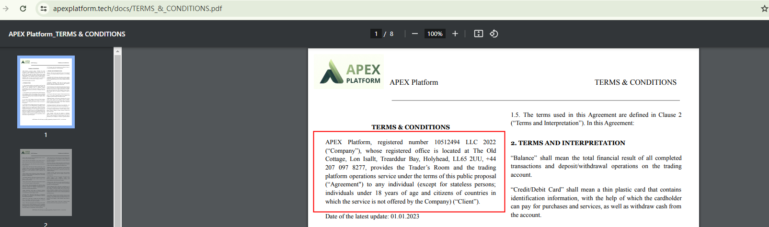Click the sidebar scrollbar up arrow
Screen dimensions: 769x227
[117, 51]
